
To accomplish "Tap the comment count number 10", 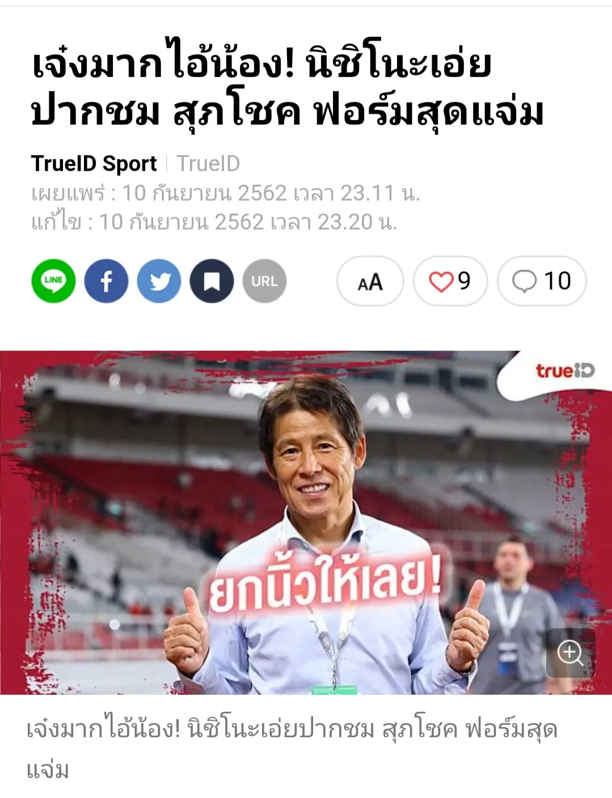I will (557, 281).
